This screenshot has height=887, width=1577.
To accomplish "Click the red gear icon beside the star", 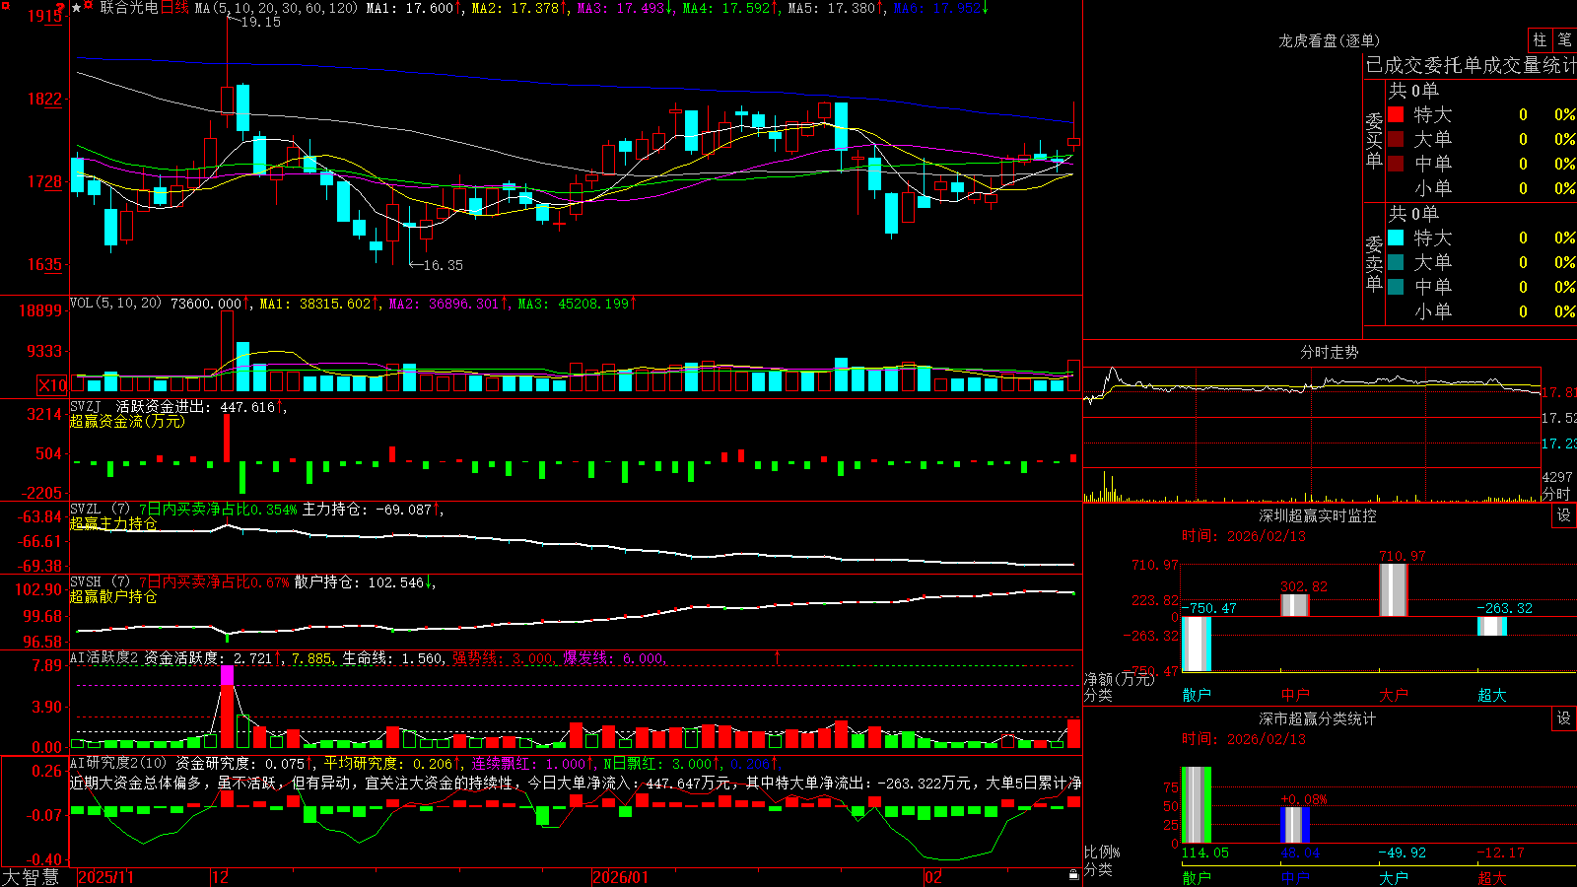I will (89, 7).
